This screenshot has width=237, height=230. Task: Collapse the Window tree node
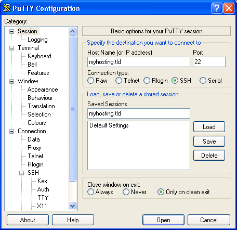11,81
